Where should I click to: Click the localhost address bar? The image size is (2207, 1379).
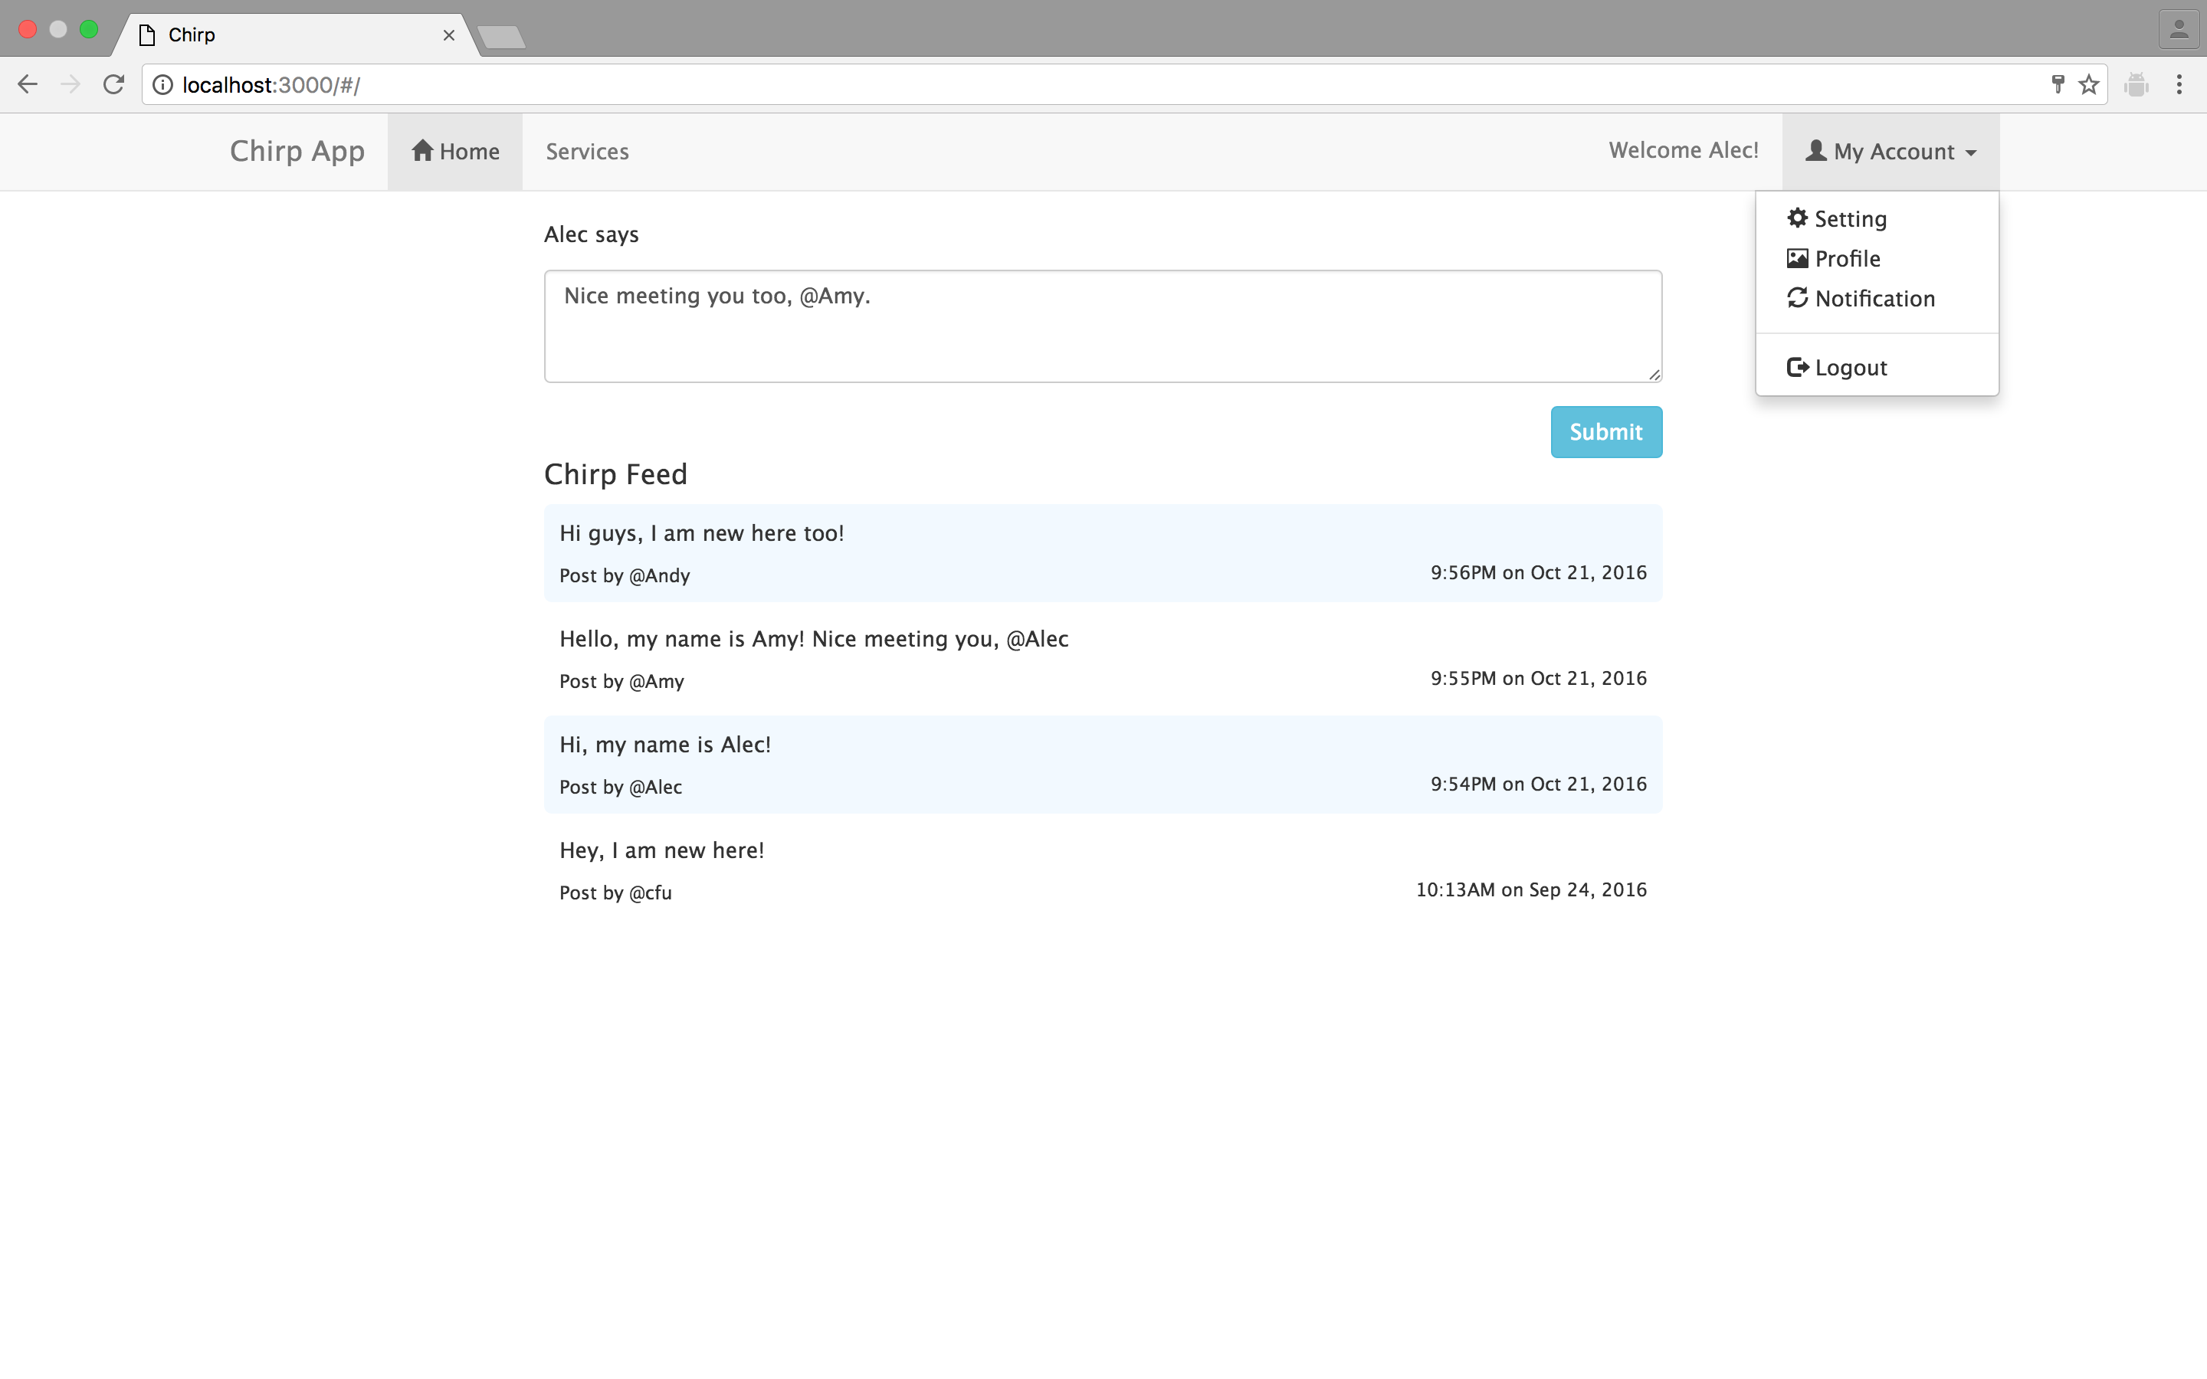pos(1094,85)
